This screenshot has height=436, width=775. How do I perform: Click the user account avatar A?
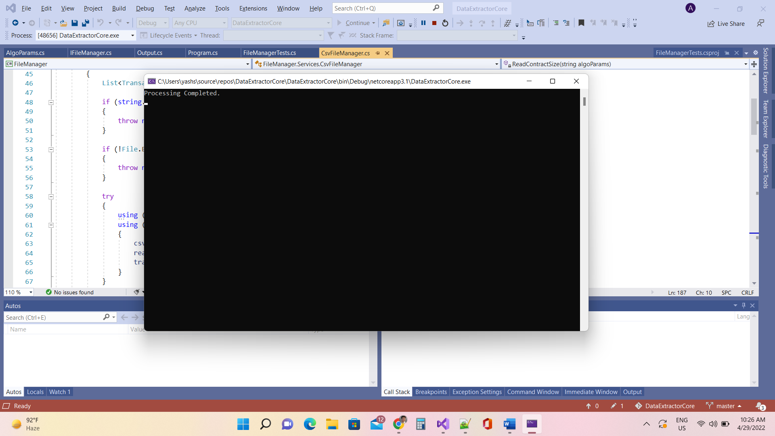pyautogui.click(x=691, y=8)
